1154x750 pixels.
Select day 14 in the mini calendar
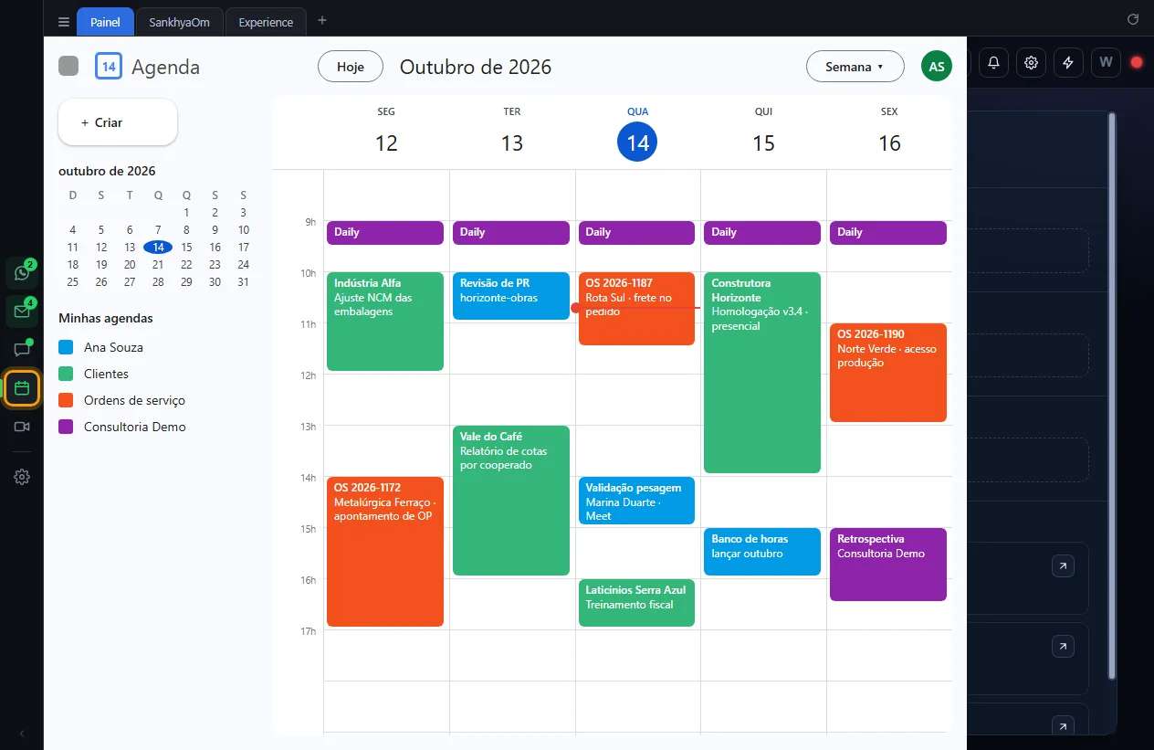[x=159, y=248]
